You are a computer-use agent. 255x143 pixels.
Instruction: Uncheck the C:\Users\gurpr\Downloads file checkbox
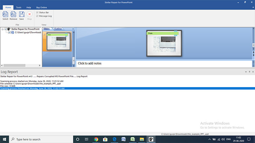click(x=10, y=32)
